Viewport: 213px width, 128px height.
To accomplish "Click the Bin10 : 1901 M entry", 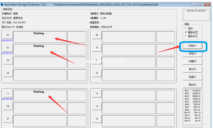I will (192, 112).
